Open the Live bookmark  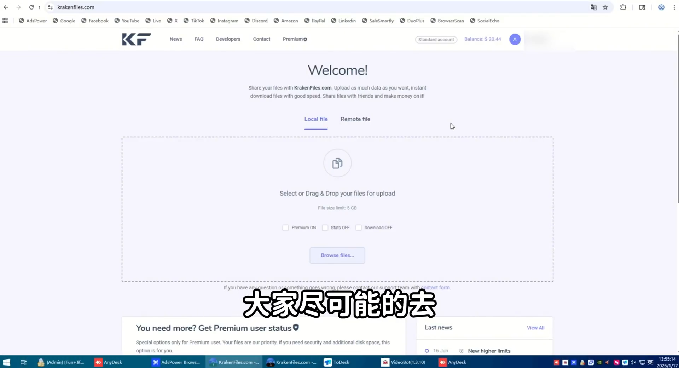coord(153,21)
